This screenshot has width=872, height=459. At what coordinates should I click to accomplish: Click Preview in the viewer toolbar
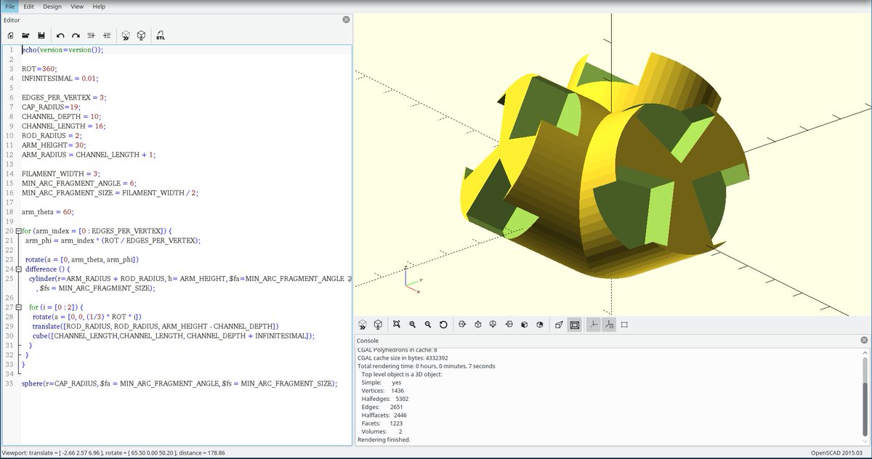[363, 325]
